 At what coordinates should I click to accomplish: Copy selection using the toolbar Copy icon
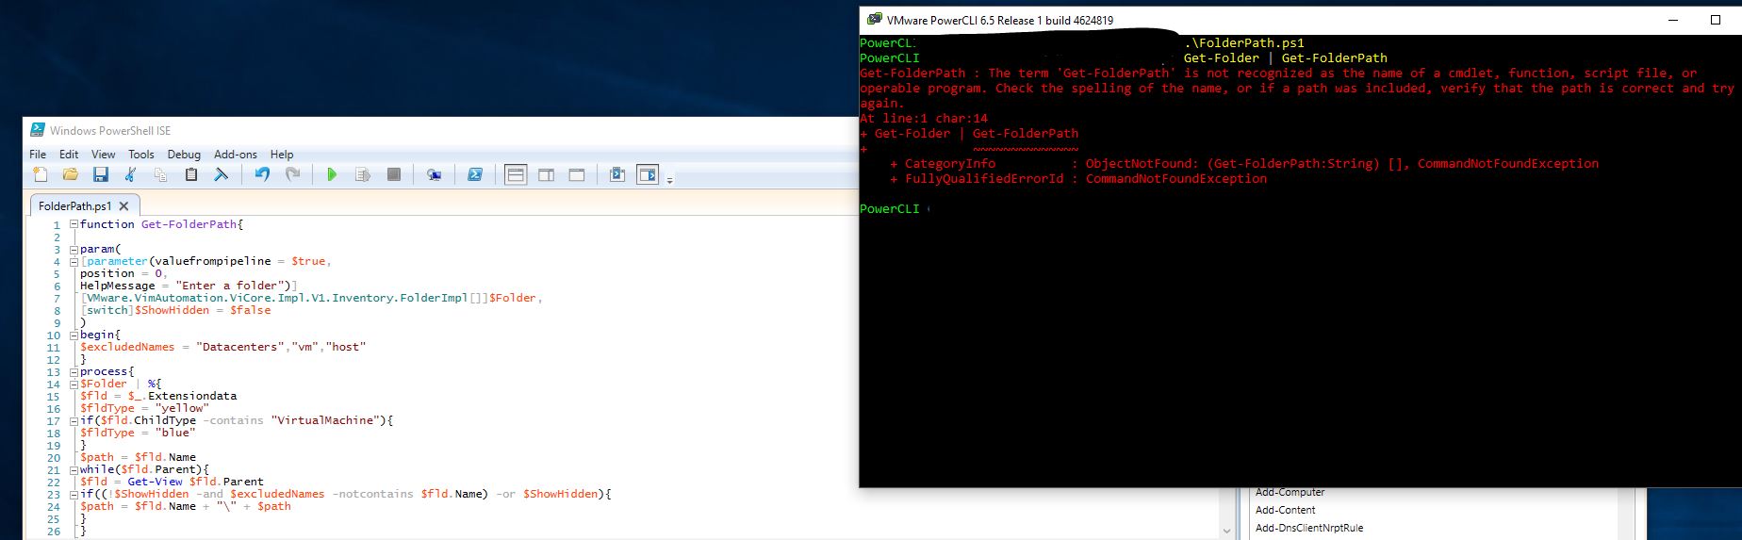[x=160, y=174]
